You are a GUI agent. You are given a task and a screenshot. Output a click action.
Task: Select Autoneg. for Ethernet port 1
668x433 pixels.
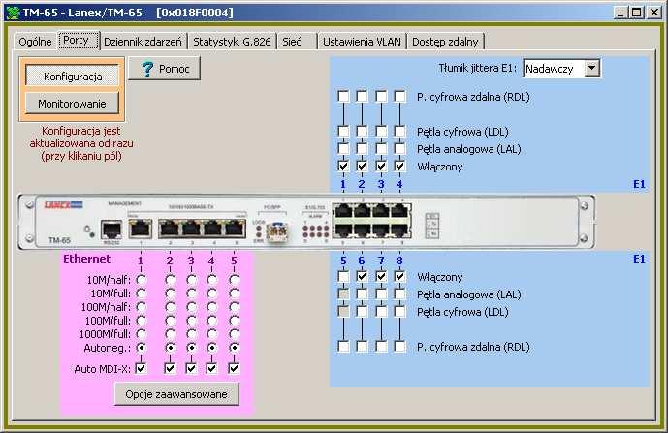click(x=141, y=348)
